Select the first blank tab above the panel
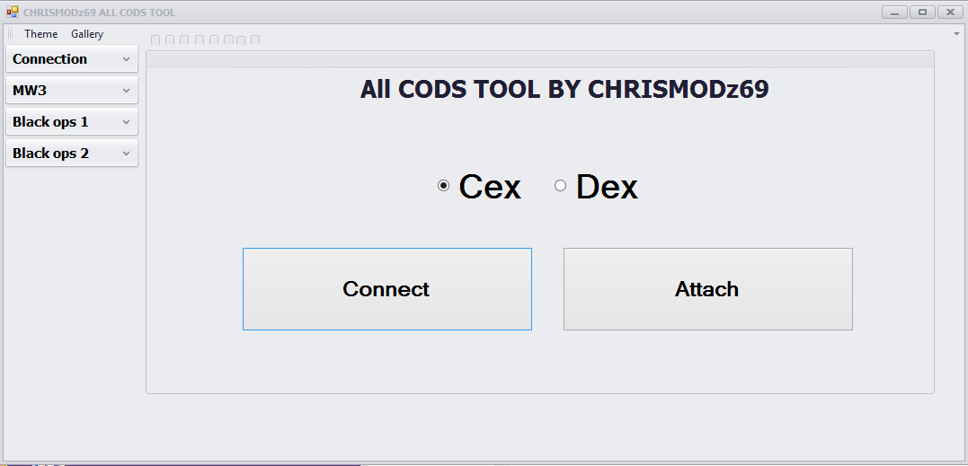Screen dimensions: 968x466 click(x=155, y=40)
